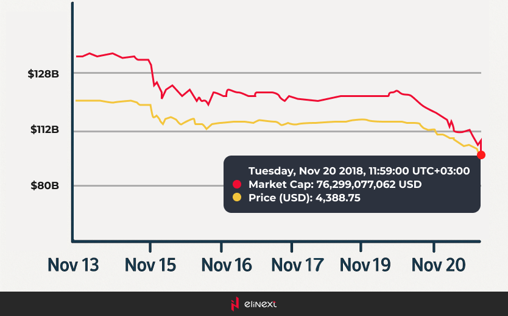This screenshot has width=508, height=316.
Task: Select the Nov 17 date label
Action: pyautogui.click(x=297, y=265)
